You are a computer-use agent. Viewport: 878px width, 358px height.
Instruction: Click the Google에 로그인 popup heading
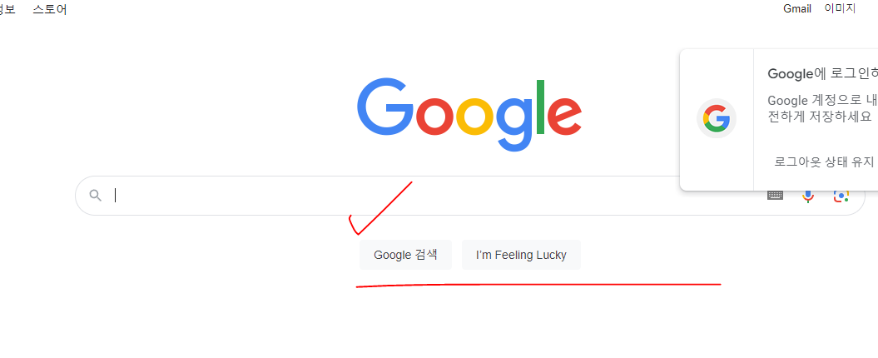pos(822,73)
